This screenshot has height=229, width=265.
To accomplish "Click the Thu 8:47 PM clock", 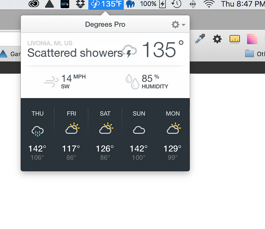I will point(243,4).
